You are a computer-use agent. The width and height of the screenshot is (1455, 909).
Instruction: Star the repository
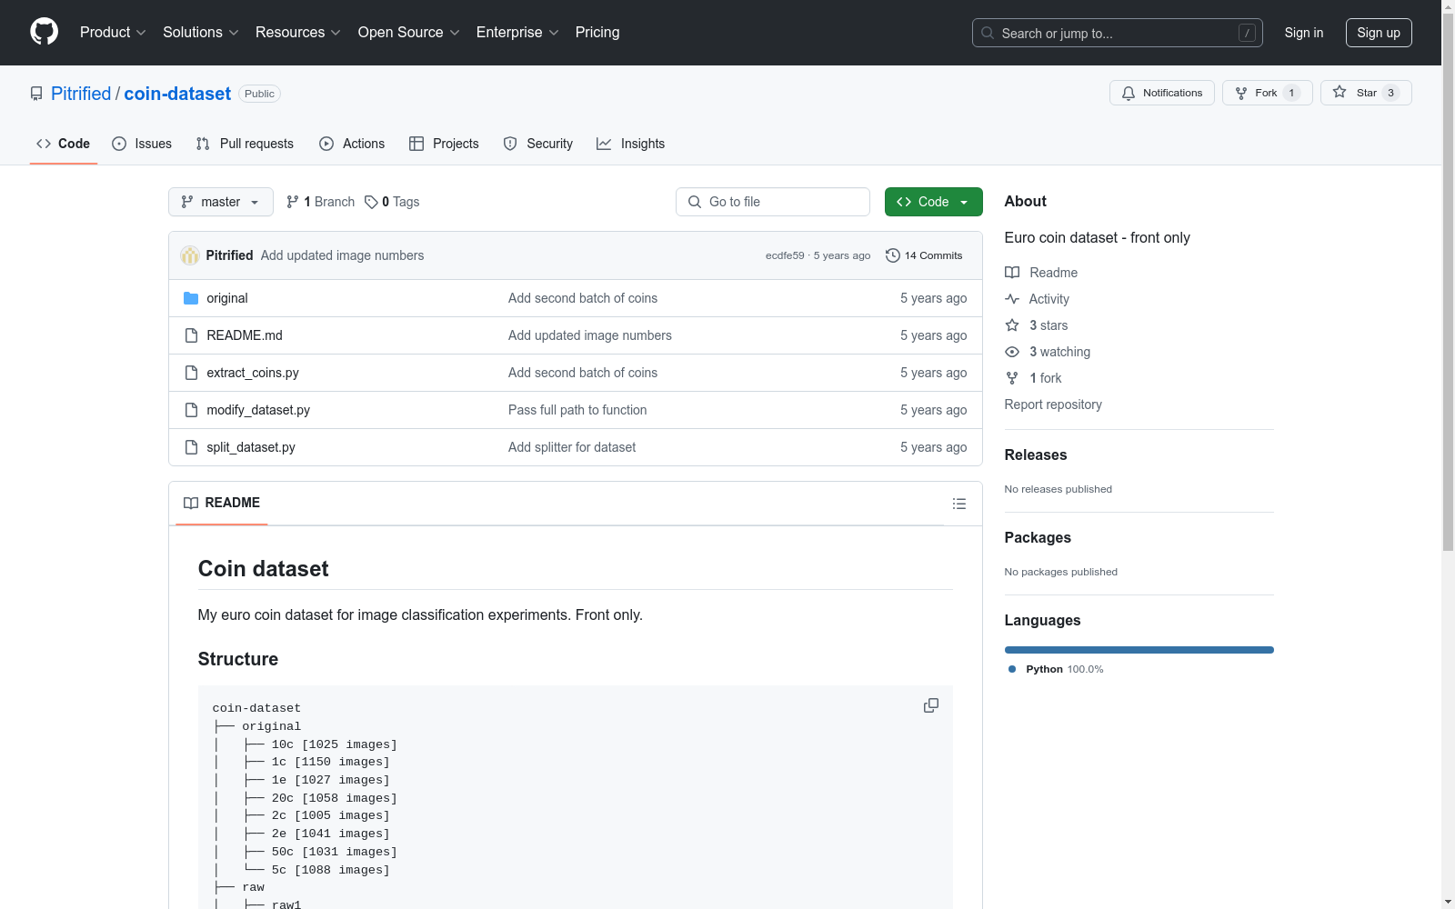tap(1365, 93)
